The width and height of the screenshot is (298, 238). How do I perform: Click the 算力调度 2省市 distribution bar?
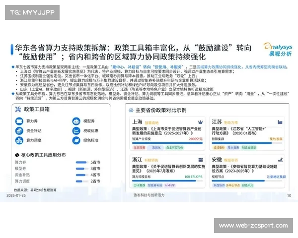point(82,181)
